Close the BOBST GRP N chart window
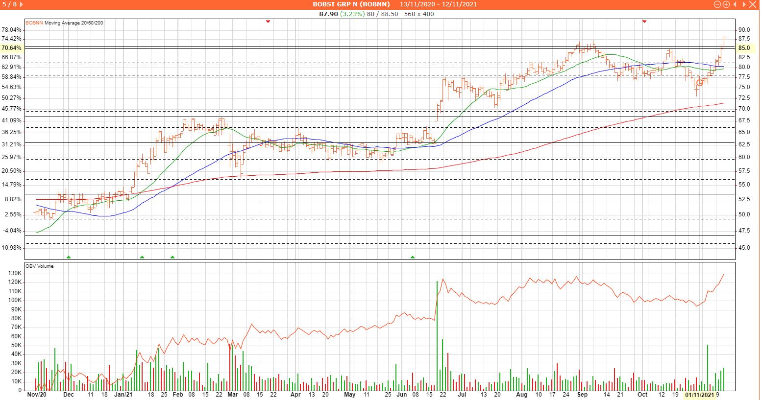The image size is (762, 400). pos(753,4)
